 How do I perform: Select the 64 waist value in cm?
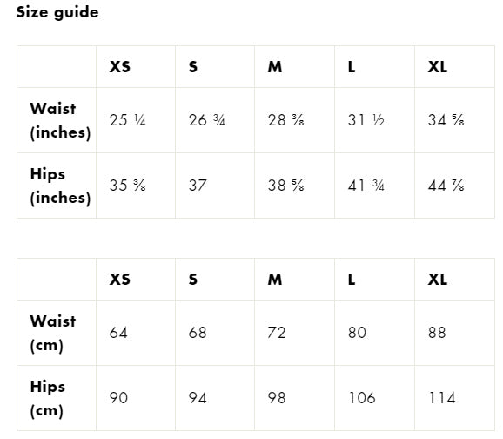coord(118,333)
